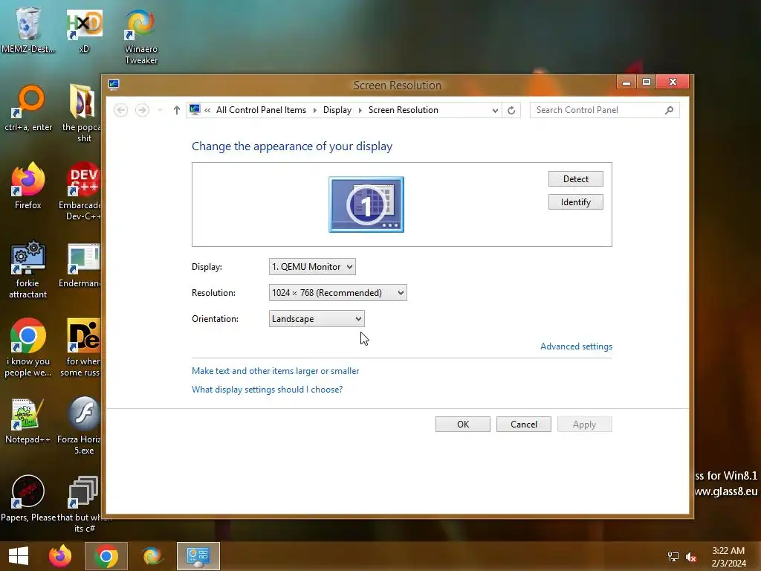
Task: Open 'What display settings should I choose?'
Action: 267,390
